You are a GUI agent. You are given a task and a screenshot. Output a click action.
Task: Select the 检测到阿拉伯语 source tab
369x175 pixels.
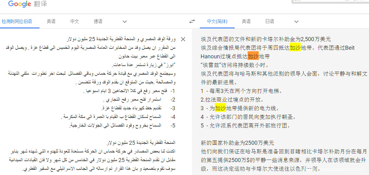17,21
